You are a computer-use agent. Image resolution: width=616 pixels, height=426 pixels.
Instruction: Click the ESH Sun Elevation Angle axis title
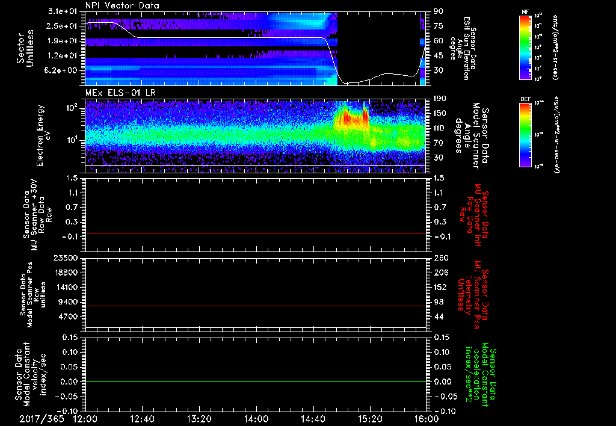click(464, 48)
